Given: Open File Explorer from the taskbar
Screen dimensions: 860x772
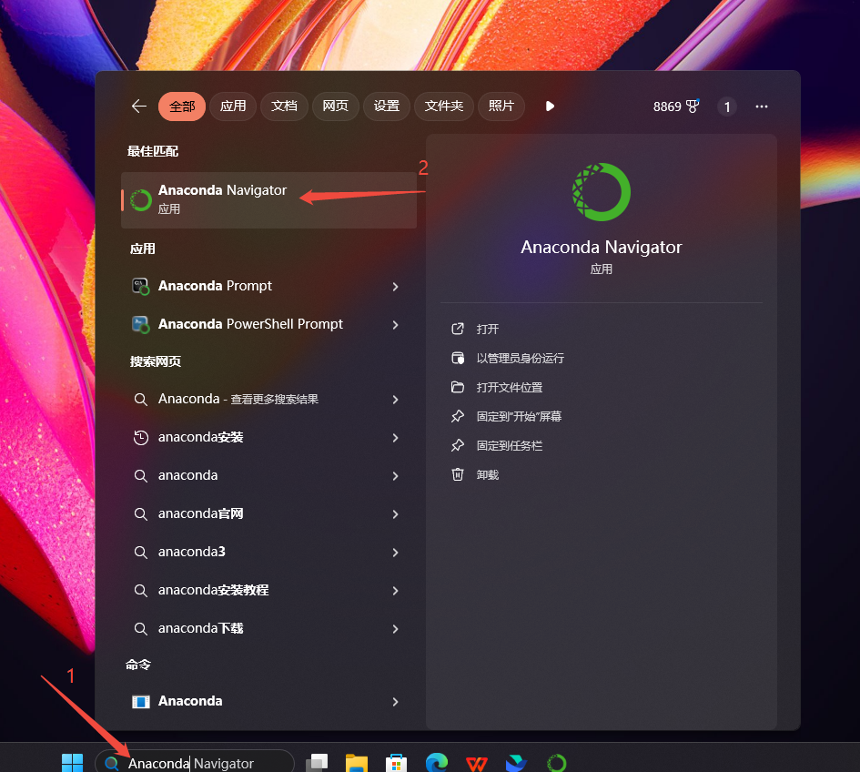Looking at the screenshot, I should pos(356,761).
